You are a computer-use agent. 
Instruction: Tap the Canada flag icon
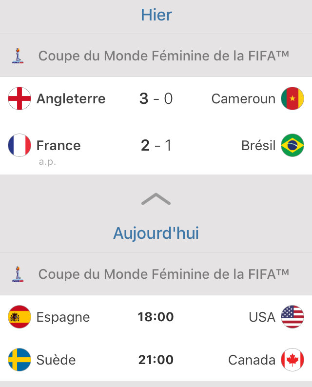(292, 360)
